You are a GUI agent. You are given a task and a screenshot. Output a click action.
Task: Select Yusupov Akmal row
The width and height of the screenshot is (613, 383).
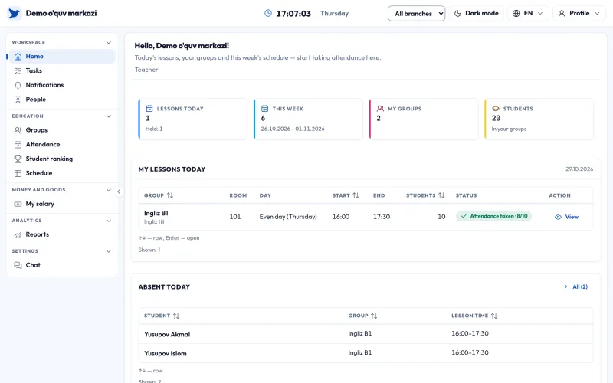click(x=366, y=334)
